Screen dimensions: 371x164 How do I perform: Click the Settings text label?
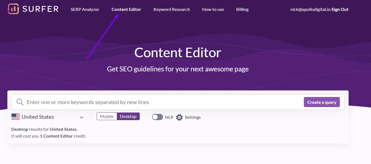tap(193, 117)
